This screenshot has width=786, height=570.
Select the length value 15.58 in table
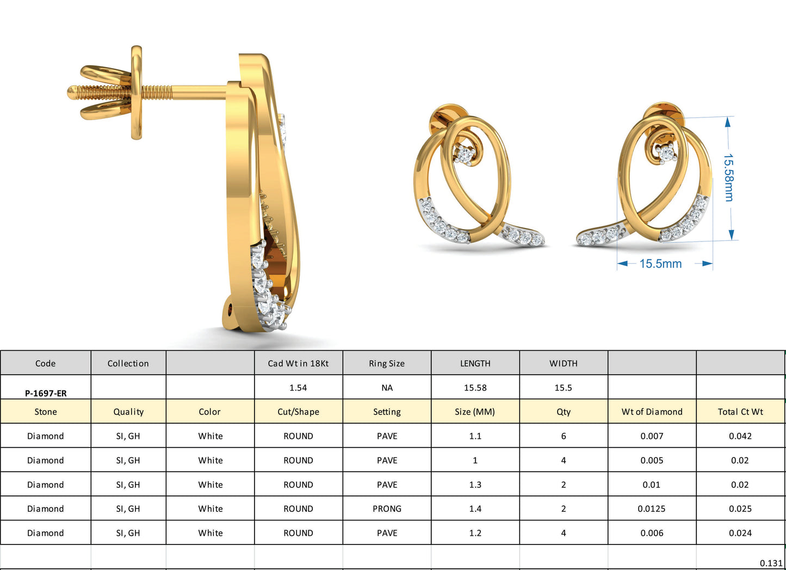[x=475, y=388]
